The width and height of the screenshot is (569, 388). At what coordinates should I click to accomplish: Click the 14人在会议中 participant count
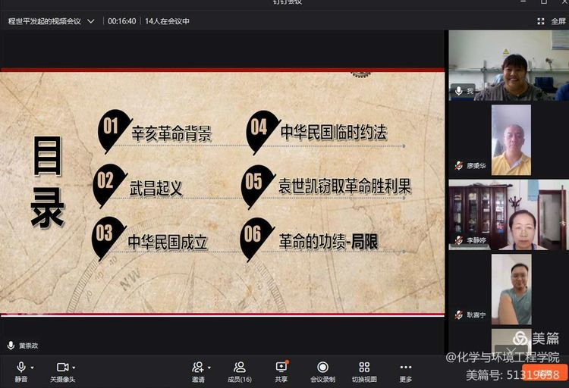pos(167,21)
